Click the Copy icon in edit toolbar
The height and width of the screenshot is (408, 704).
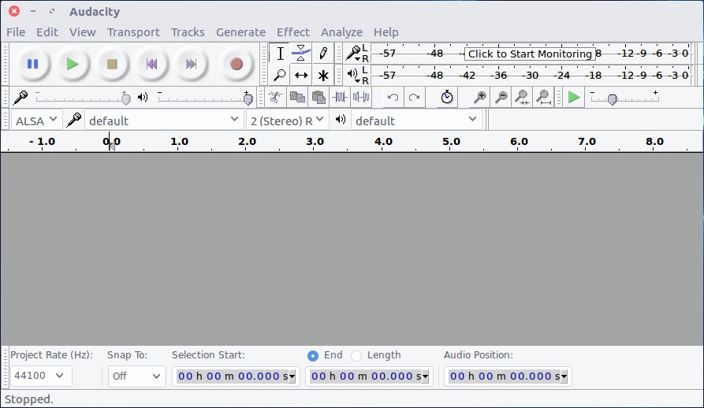coord(296,98)
